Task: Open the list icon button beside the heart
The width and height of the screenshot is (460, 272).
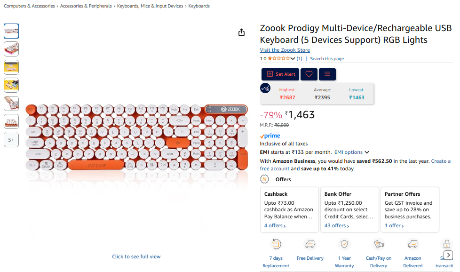Action: 327,74
